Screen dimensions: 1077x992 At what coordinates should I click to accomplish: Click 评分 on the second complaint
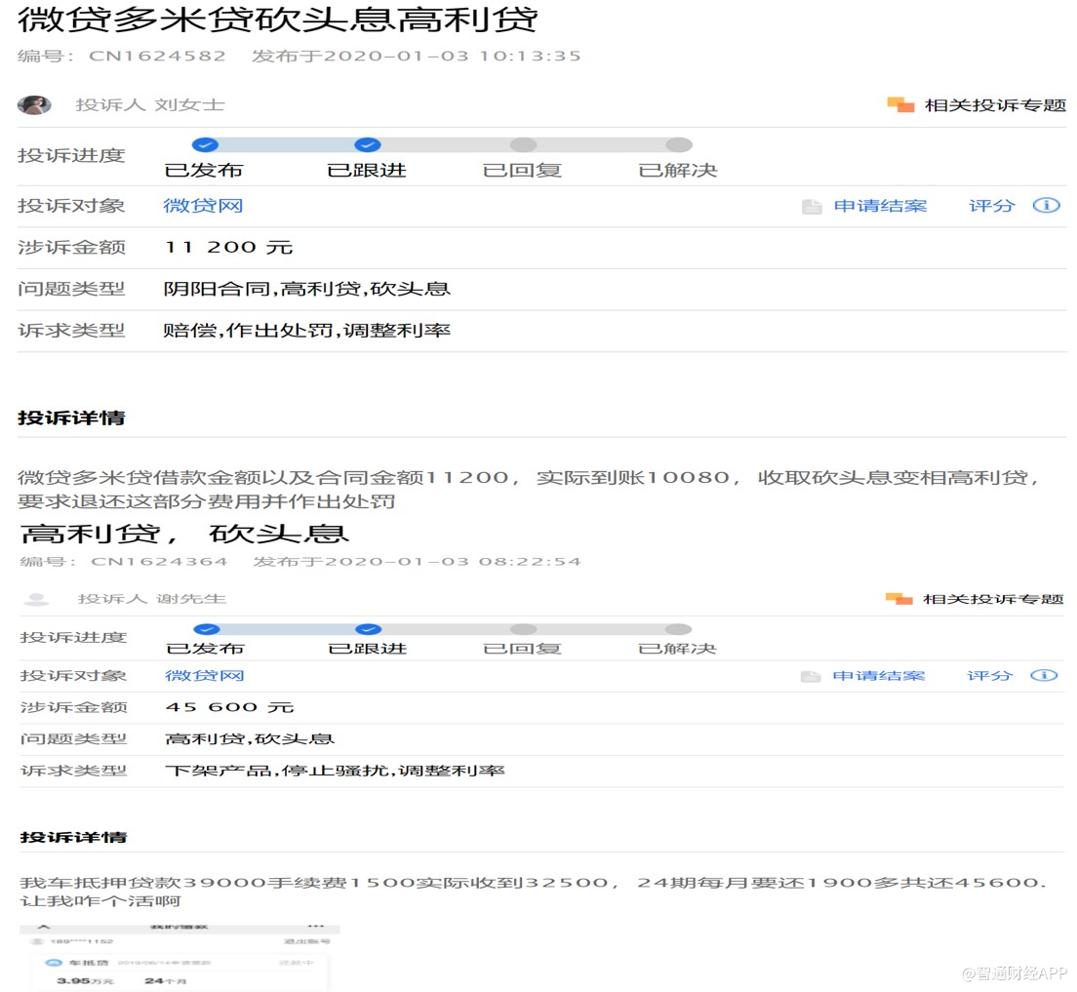pos(990,675)
